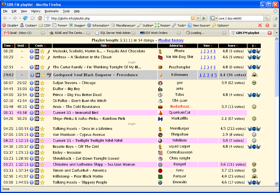The height and width of the screenshot is (193, 280).
Task: Open the Images dropdown menu
Action: [77, 25]
